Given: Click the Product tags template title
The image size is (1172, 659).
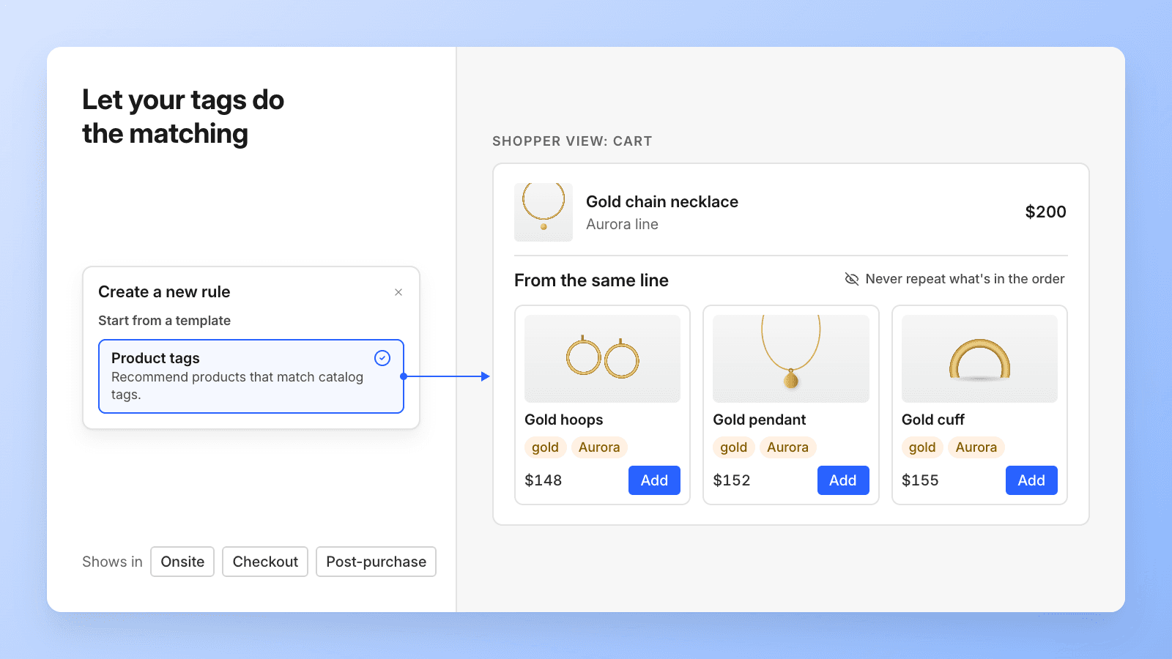Looking at the screenshot, I should [x=155, y=358].
